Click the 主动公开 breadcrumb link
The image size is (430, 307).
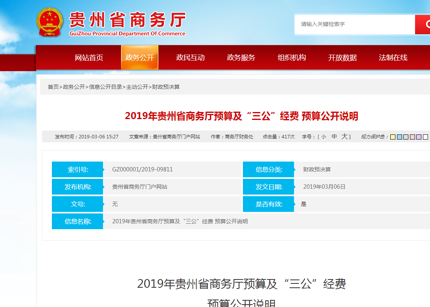click(137, 87)
